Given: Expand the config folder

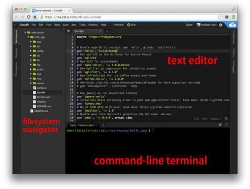Looking at the screenshot, I should coord(31,51).
